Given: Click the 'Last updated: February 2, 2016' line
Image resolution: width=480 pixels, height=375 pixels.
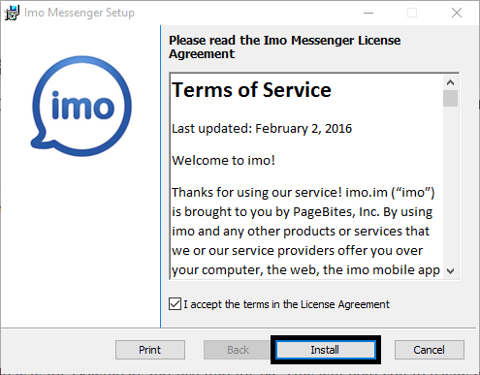Looking at the screenshot, I should pos(262,129).
